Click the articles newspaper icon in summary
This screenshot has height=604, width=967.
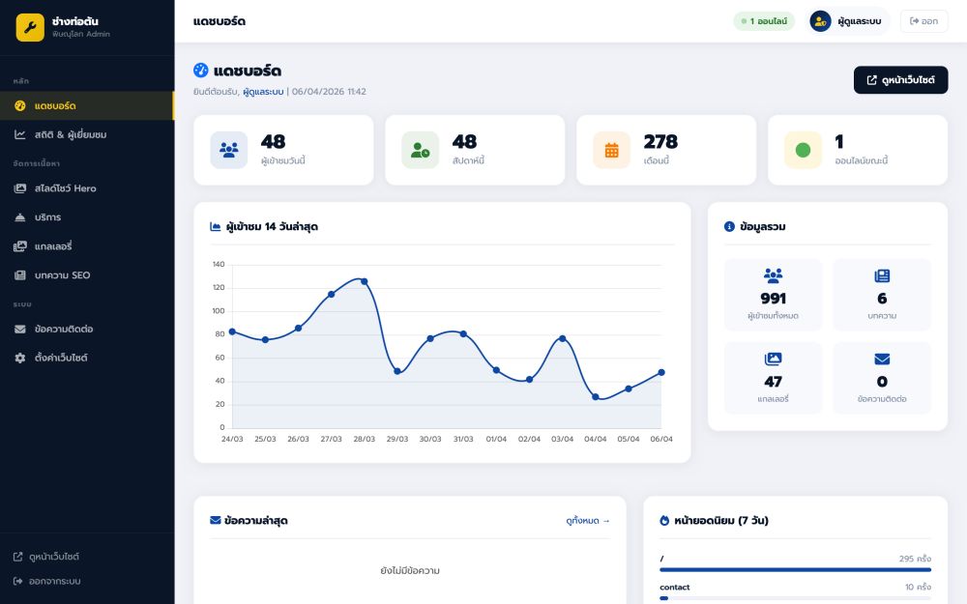882,275
